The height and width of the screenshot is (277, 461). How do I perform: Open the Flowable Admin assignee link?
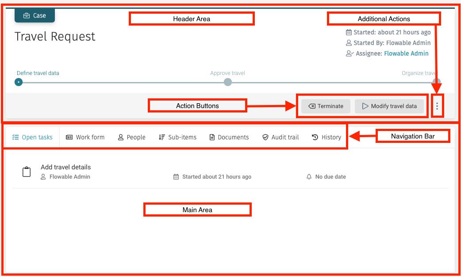406,53
